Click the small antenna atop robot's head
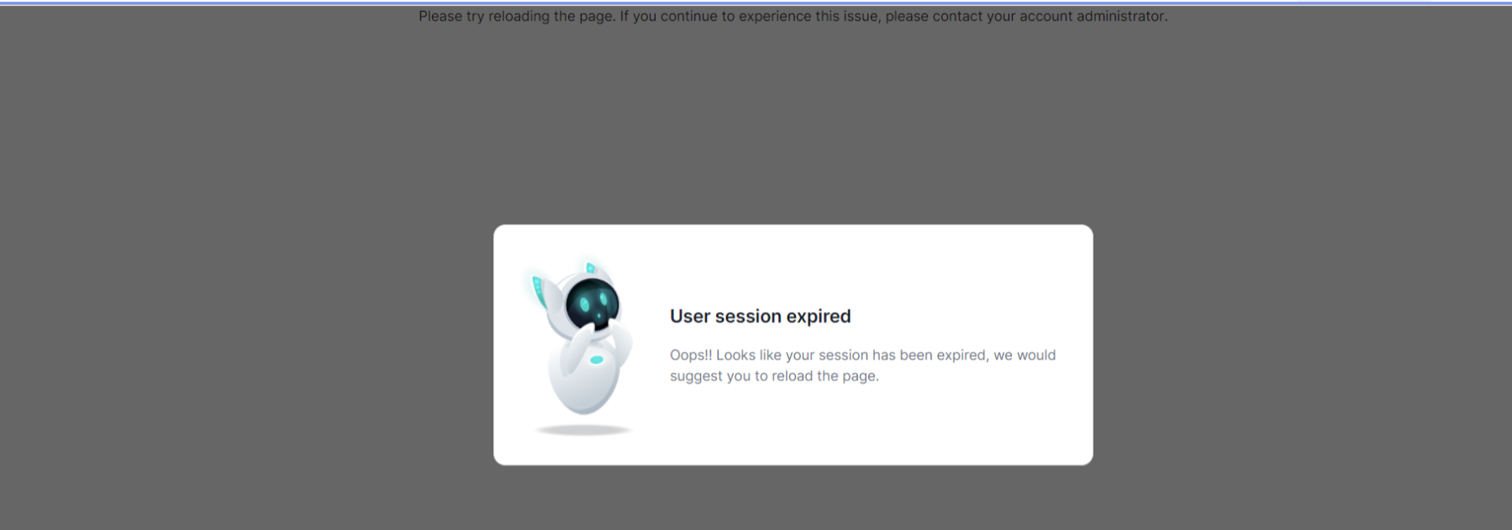Viewport: 1512px width, 530px height. pyautogui.click(x=590, y=268)
